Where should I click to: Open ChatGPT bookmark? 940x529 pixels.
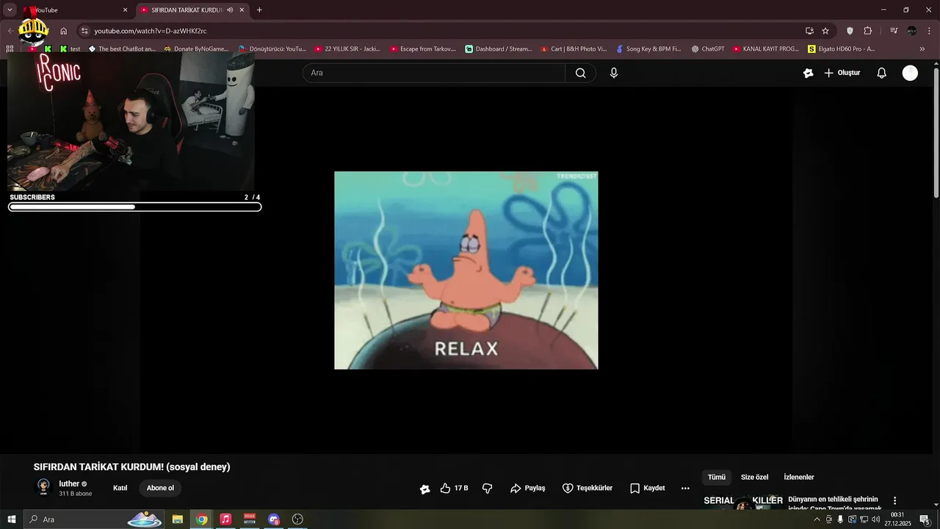(x=708, y=49)
